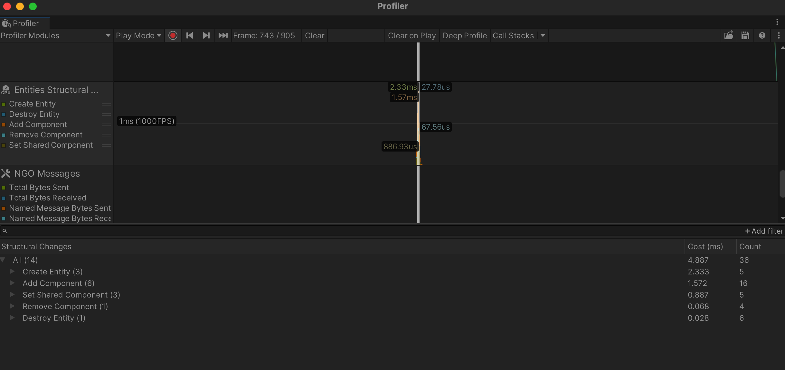Toggle the Create Entity color swatch
785x370 pixels.
[4, 104]
